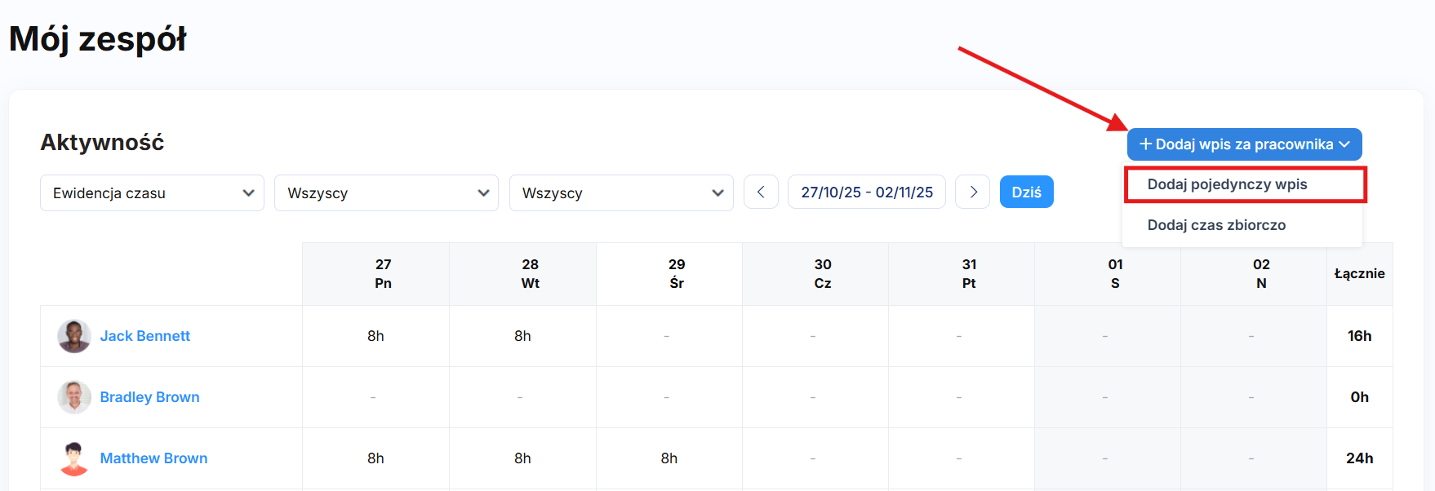Choose Dodaj czas zbiorczo menu option

point(1216,225)
